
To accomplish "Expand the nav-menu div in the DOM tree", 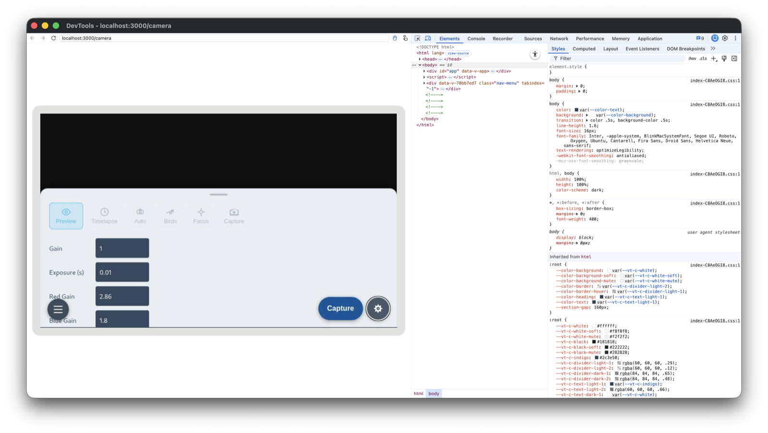I will point(423,83).
